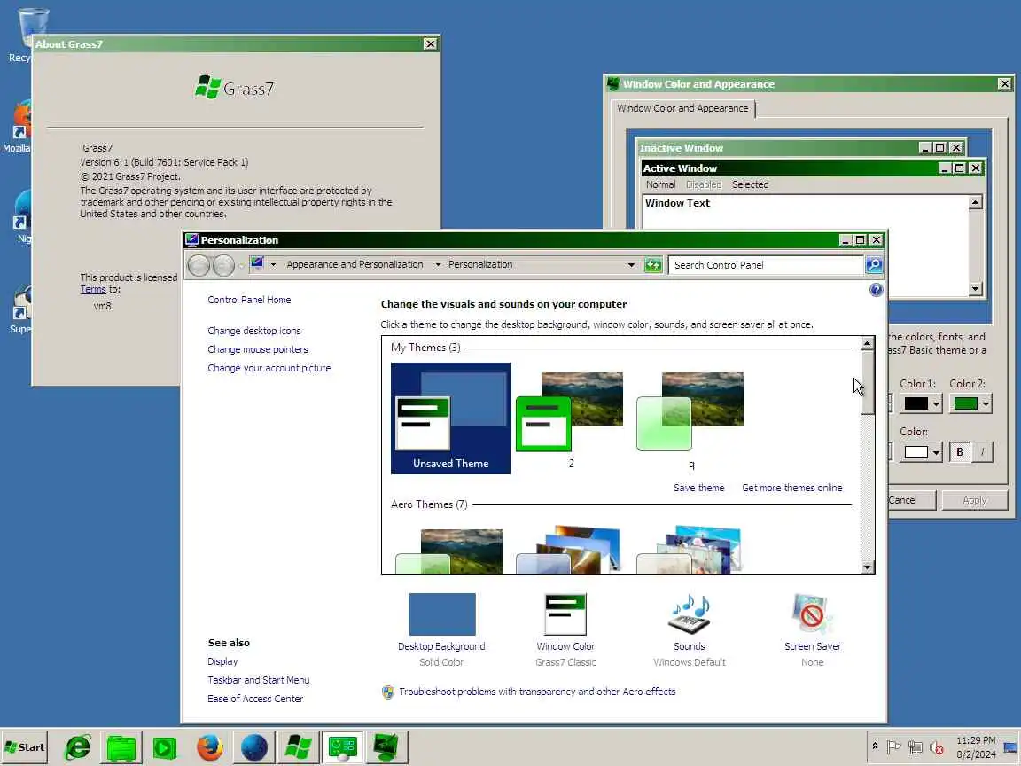The width and height of the screenshot is (1021, 766).
Task: Click the white font Color swatch
Action: [x=916, y=452]
